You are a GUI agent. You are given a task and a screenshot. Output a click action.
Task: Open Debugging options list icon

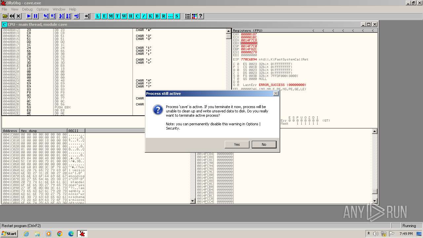pos(187,16)
